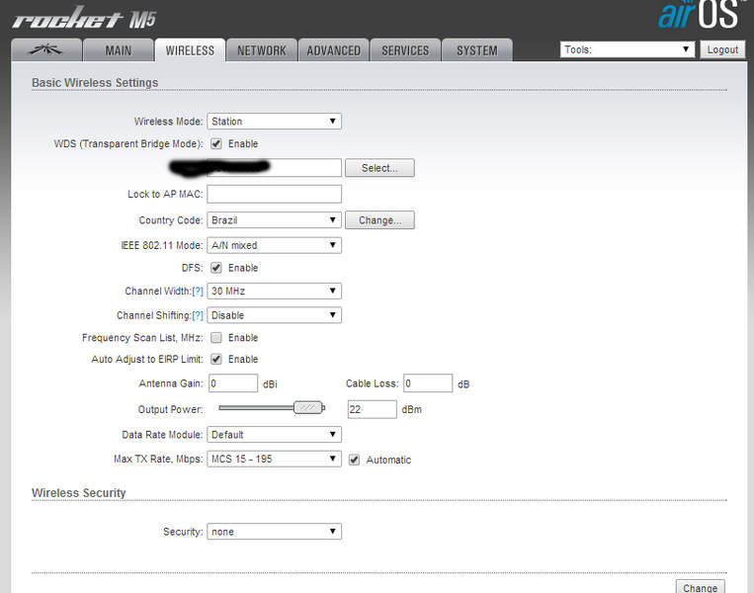754x593 pixels.
Task: Click the Antenna Gain input field
Action: (x=233, y=383)
